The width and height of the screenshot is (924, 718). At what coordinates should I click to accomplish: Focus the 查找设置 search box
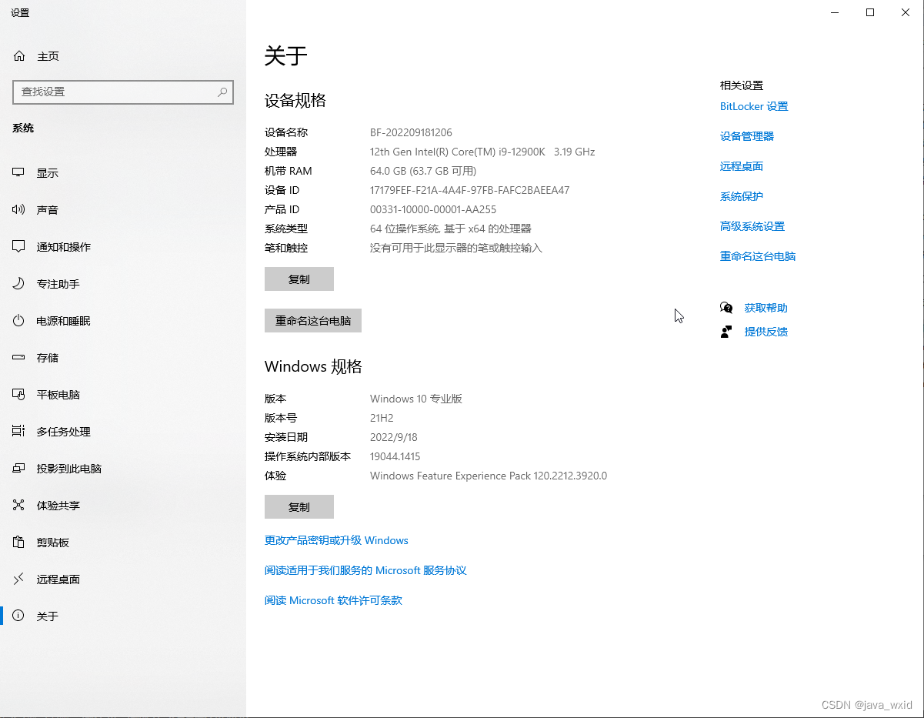tap(123, 92)
